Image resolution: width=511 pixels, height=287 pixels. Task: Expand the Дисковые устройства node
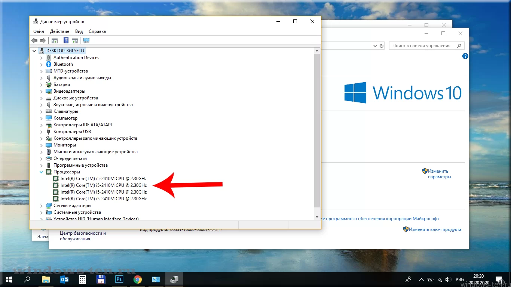pyautogui.click(x=42, y=98)
